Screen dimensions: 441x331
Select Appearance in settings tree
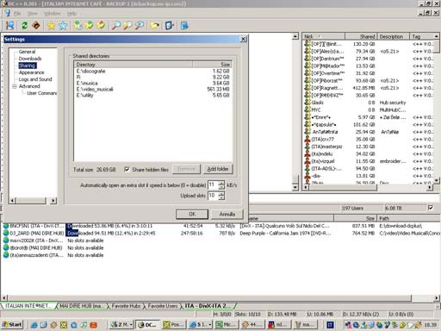point(31,72)
